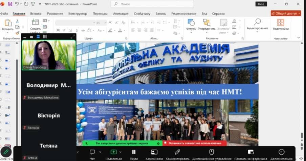Switch to the Вставка ribbon tab
The height and width of the screenshot is (161, 306).
click(x=36, y=14)
